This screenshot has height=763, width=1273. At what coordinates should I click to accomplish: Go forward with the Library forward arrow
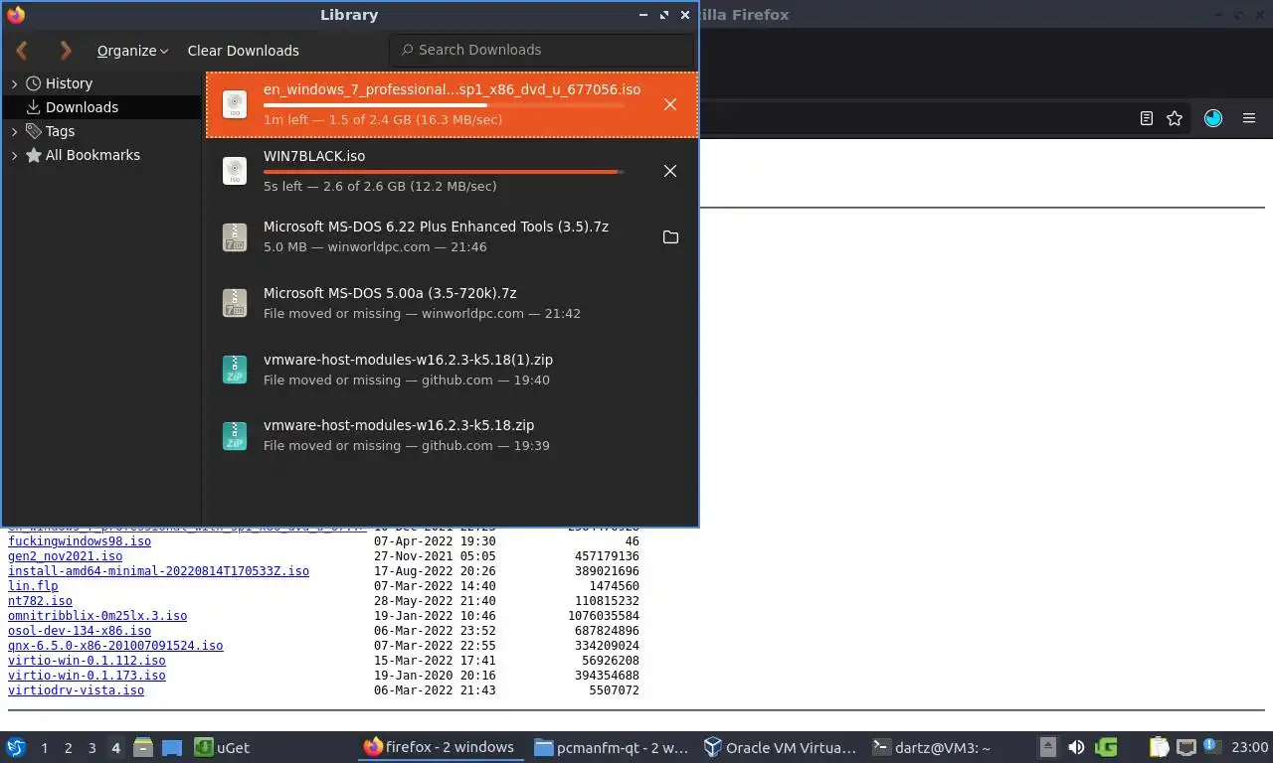(66, 50)
